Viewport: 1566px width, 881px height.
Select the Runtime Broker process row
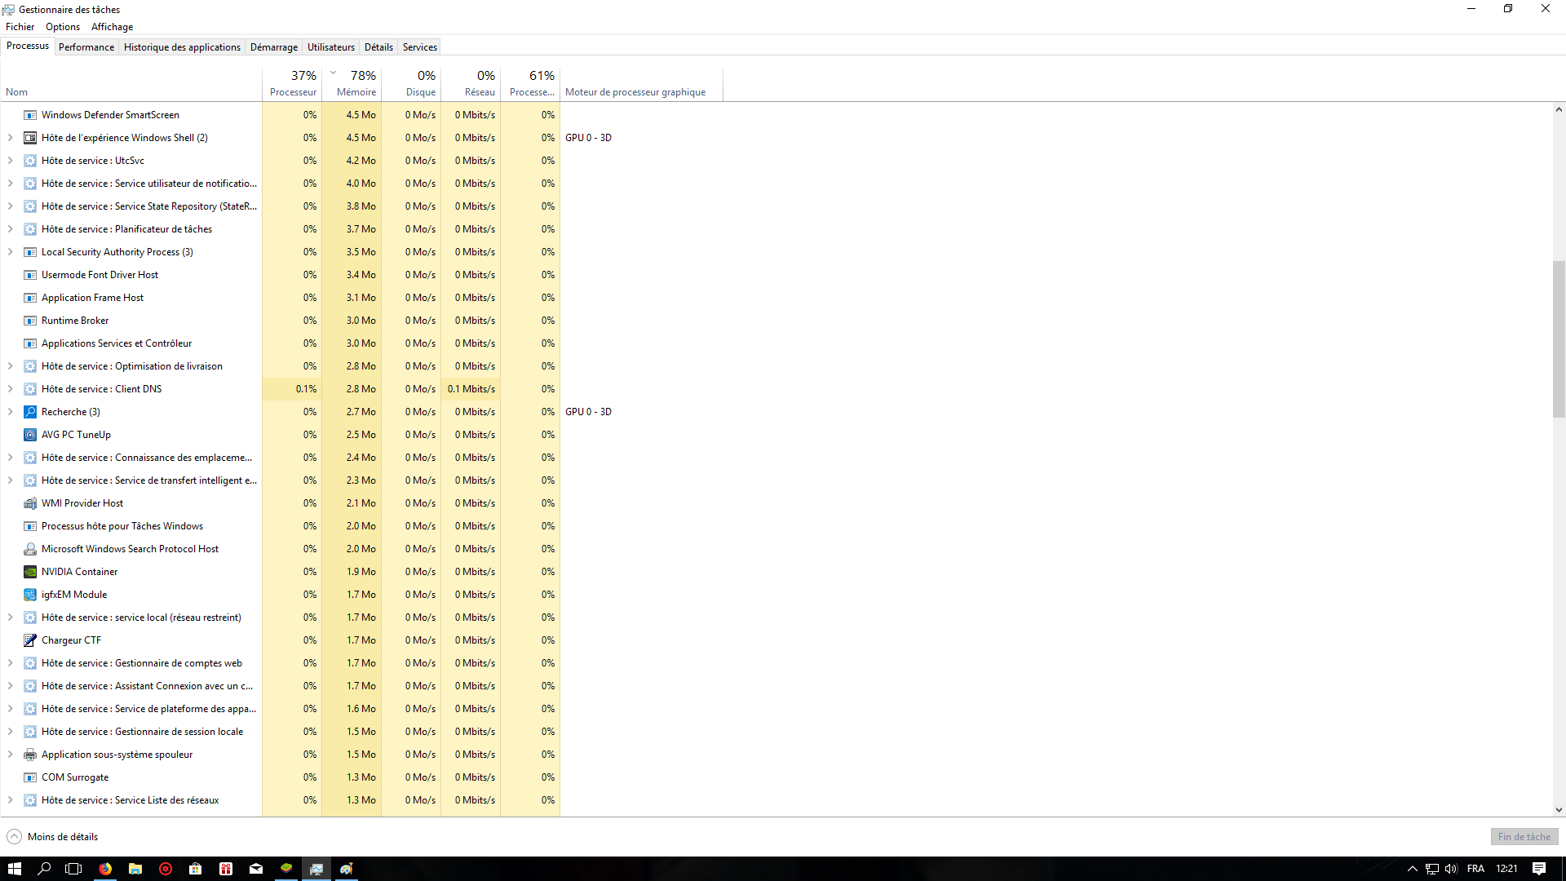pyautogui.click(x=75, y=321)
